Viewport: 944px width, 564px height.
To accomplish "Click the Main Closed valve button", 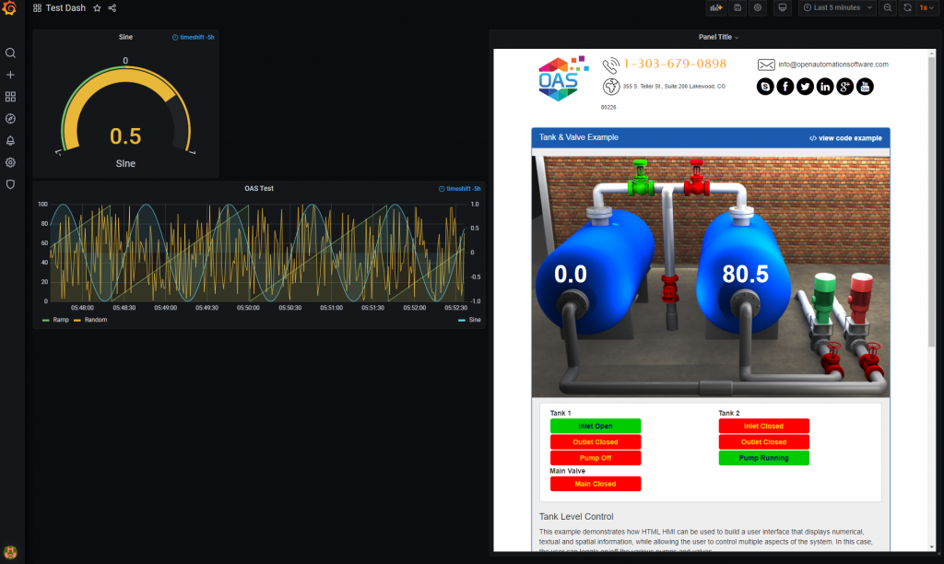I will (x=595, y=484).
